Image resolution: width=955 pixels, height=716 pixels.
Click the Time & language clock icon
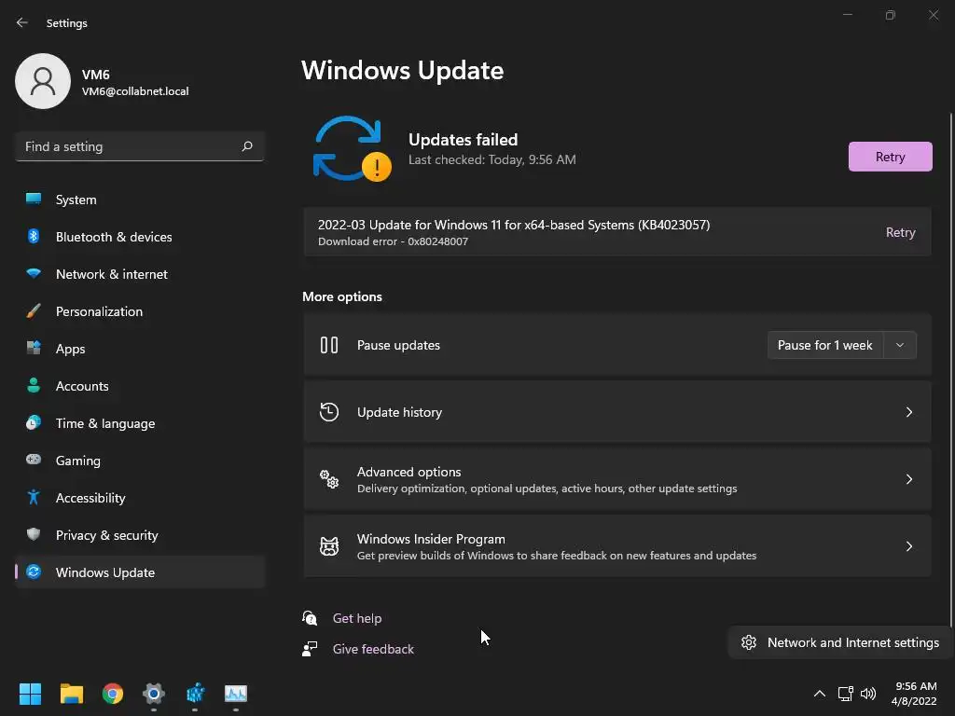(34, 422)
